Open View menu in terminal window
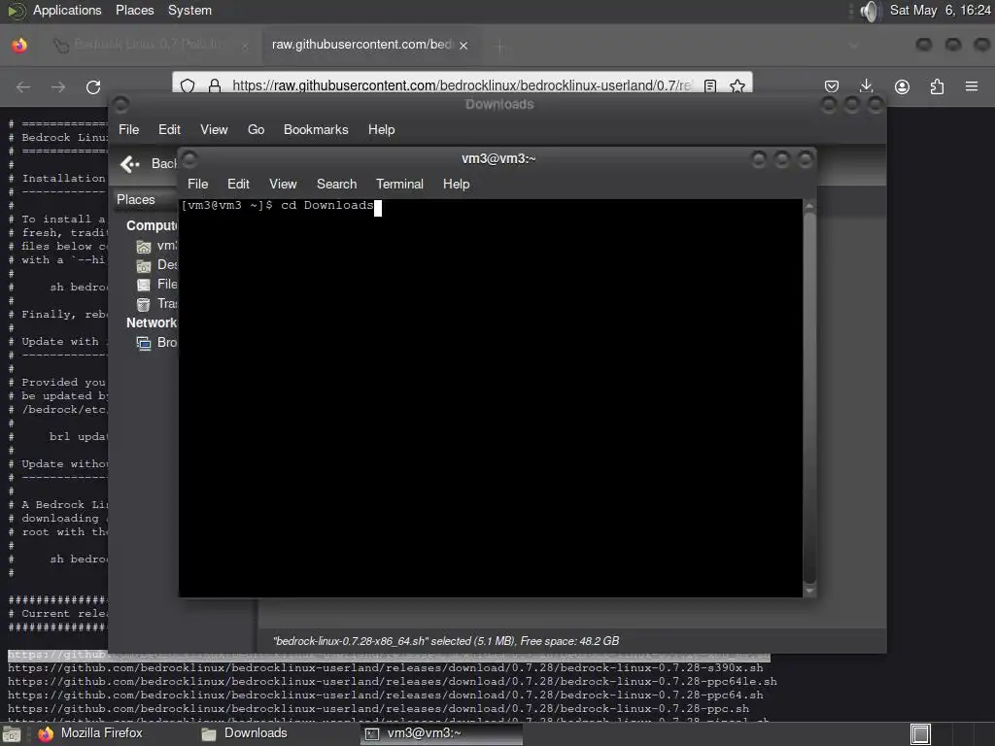This screenshot has height=746, width=995. point(283,184)
